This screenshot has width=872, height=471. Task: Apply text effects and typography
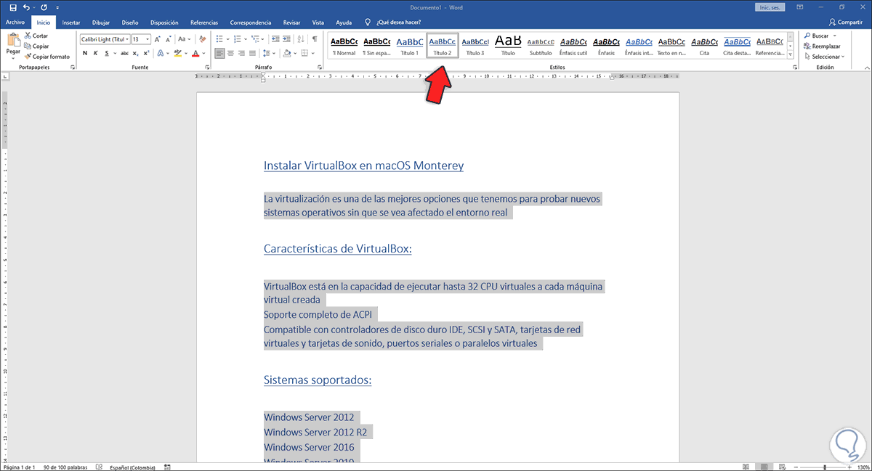click(162, 53)
